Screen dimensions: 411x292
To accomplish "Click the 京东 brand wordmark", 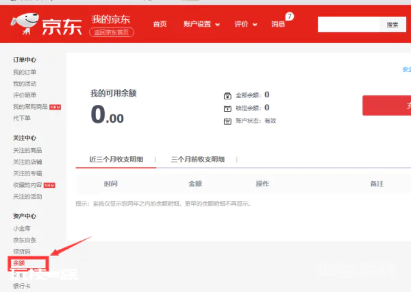I will [62, 27].
